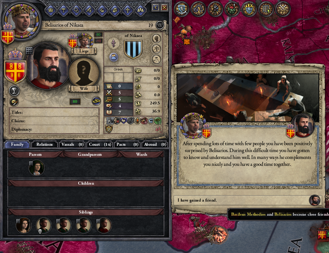Open the crown Character tab at top
This screenshot has width=329, height=253.
coord(51,10)
